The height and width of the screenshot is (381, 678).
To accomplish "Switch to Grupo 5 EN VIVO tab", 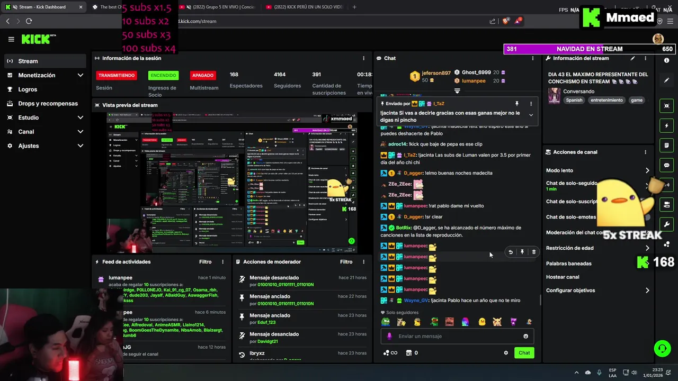I will (x=220, y=7).
